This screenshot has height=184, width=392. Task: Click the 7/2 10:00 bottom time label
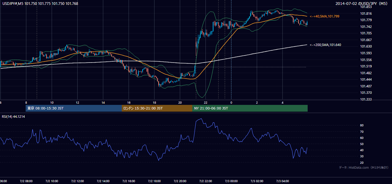(52, 181)
